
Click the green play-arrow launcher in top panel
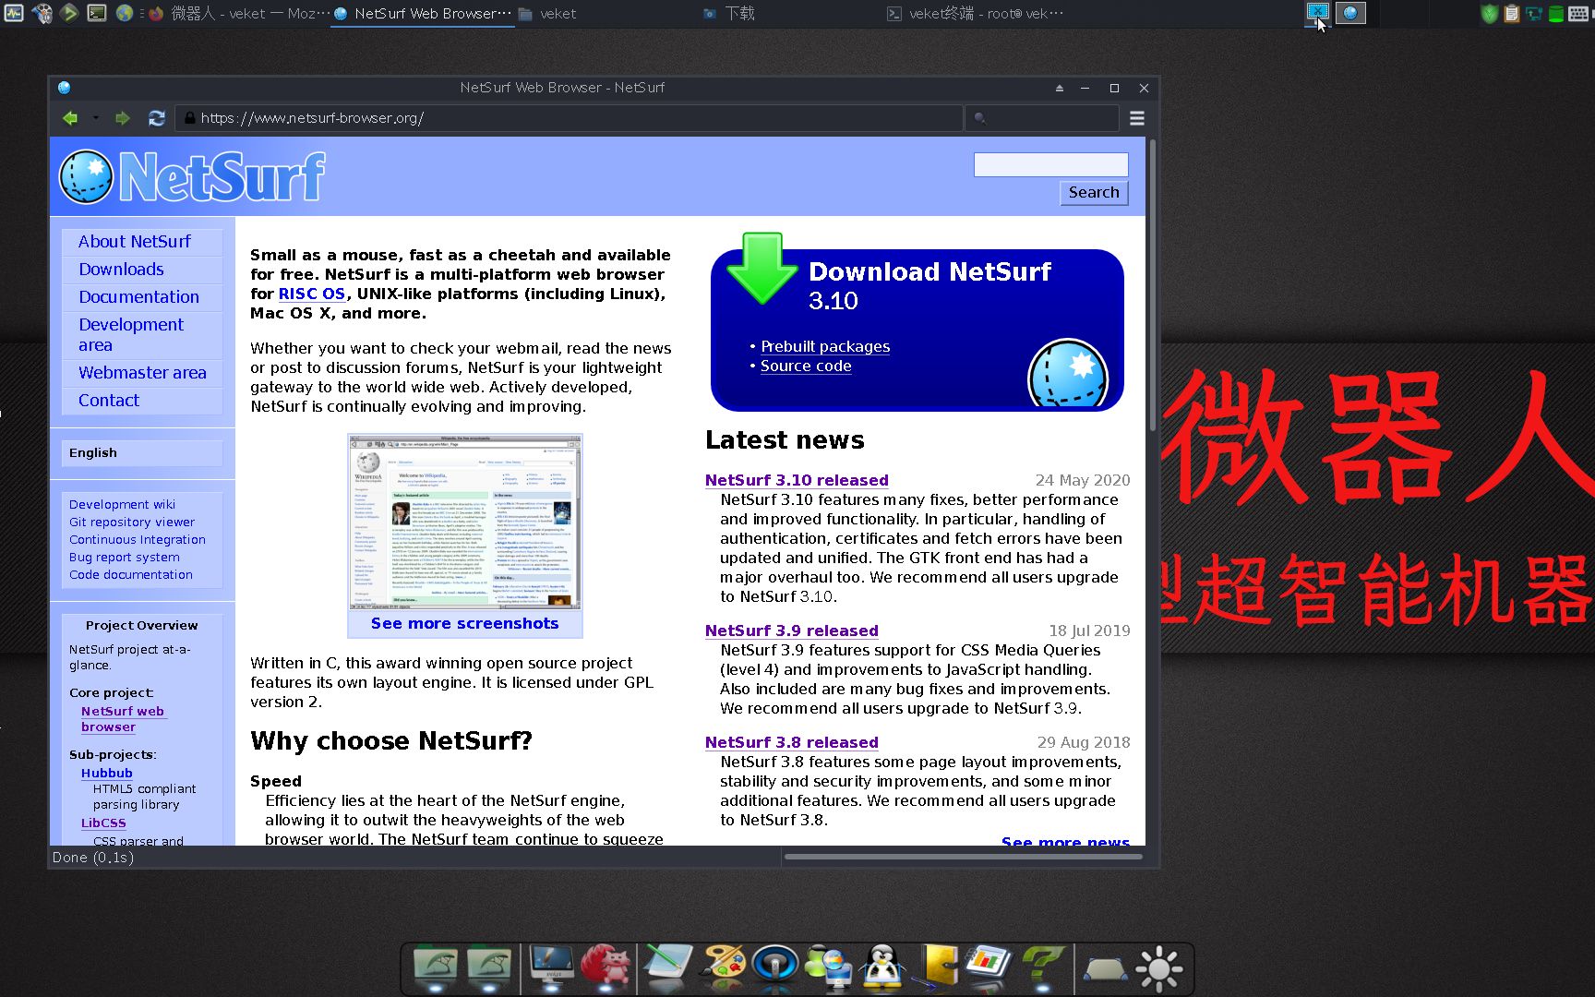pyautogui.click(x=69, y=13)
